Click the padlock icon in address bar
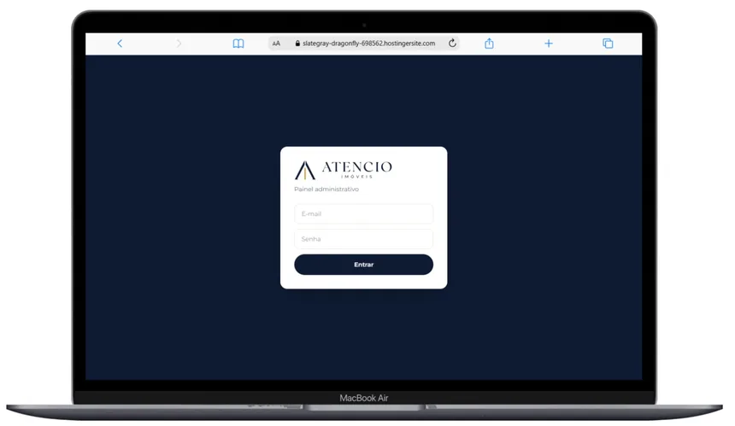The image size is (735, 426). [297, 43]
